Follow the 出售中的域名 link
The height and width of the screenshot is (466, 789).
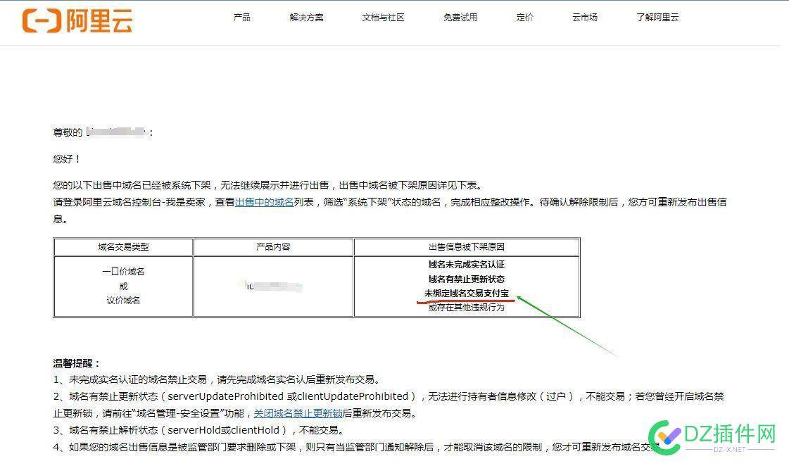pos(264,202)
